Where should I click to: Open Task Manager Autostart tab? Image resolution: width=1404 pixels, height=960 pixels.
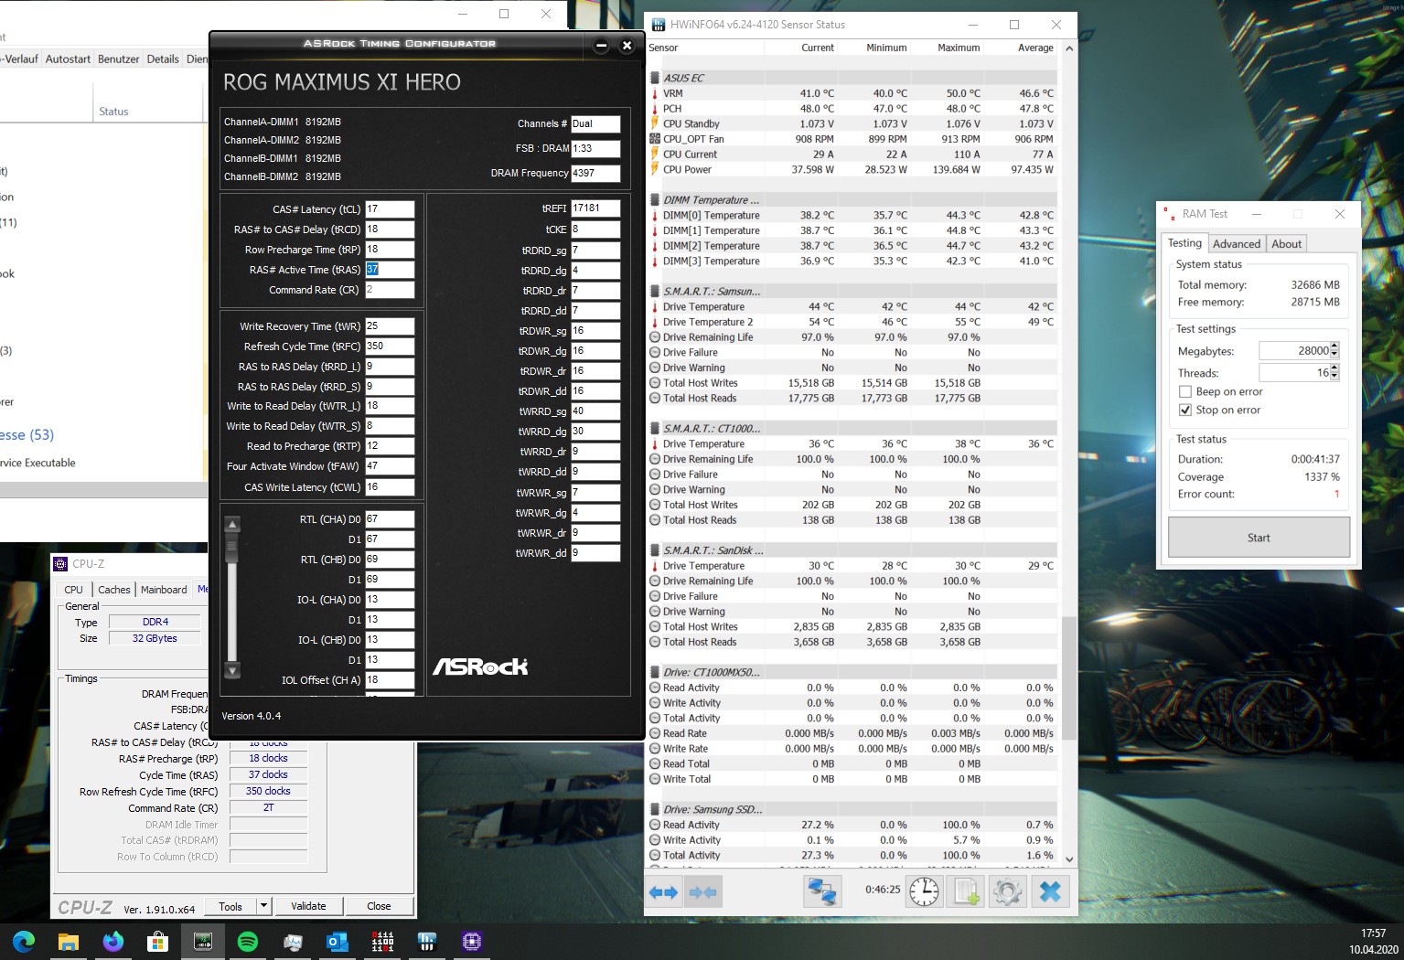tap(68, 59)
